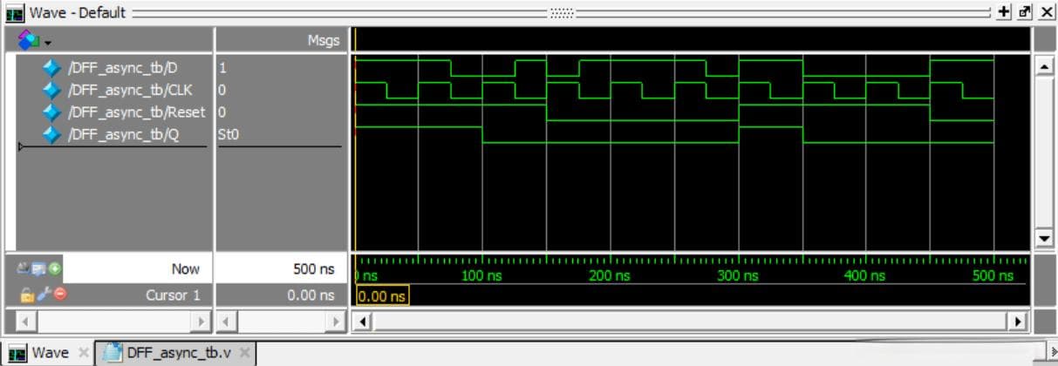Select signal name /DFF_async_tb/Q
Image resolution: width=1058 pixels, height=366 pixels.
[x=124, y=134]
